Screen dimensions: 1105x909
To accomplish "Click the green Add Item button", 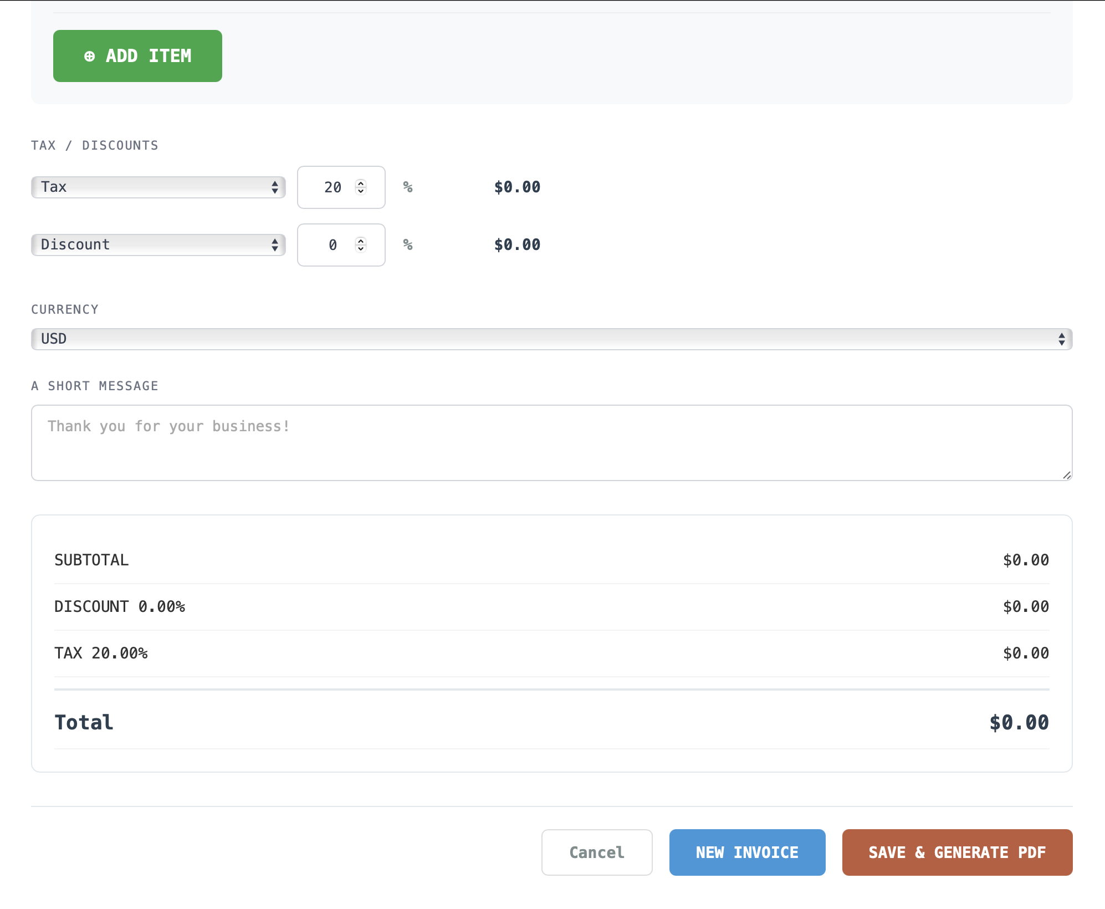I will click(x=137, y=56).
